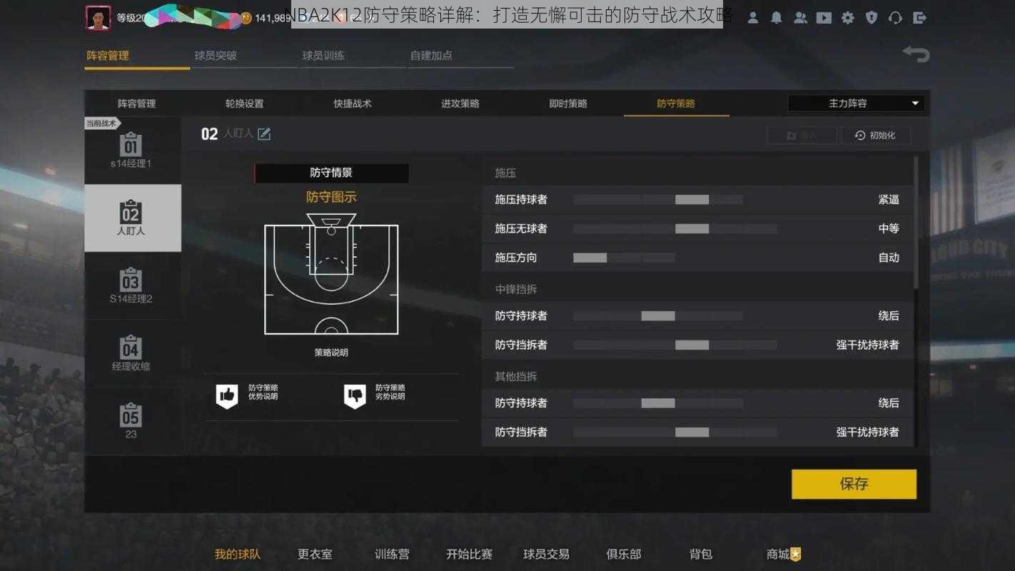The height and width of the screenshot is (571, 1015).
Task: Click 策略说明 label under court
Action: 331,353
